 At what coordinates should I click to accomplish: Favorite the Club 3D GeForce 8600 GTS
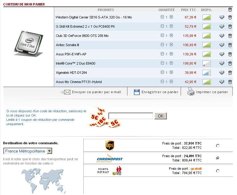tap(222, 36)
